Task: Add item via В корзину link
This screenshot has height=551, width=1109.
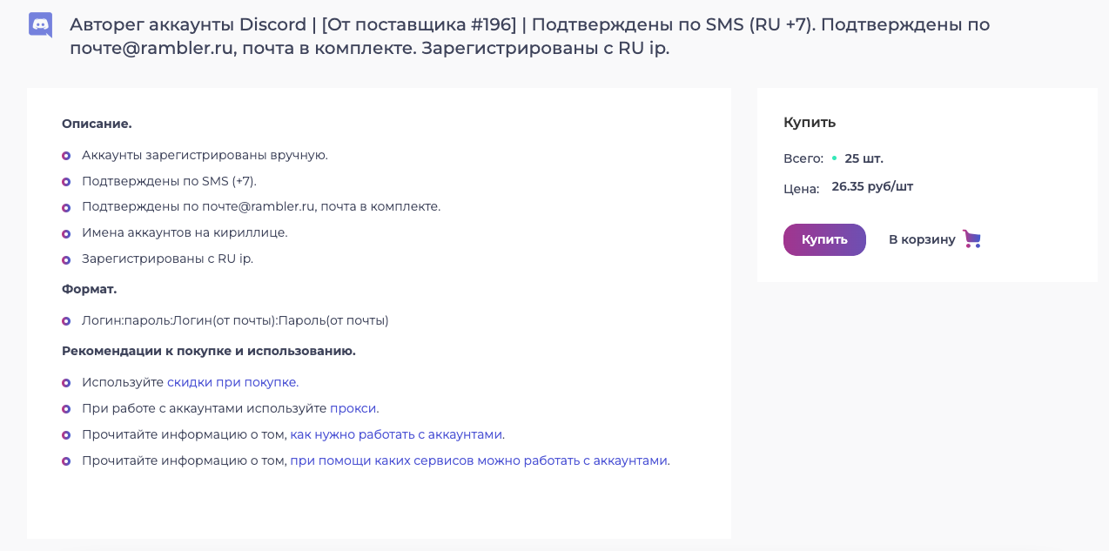Action: tap(922, 239)
